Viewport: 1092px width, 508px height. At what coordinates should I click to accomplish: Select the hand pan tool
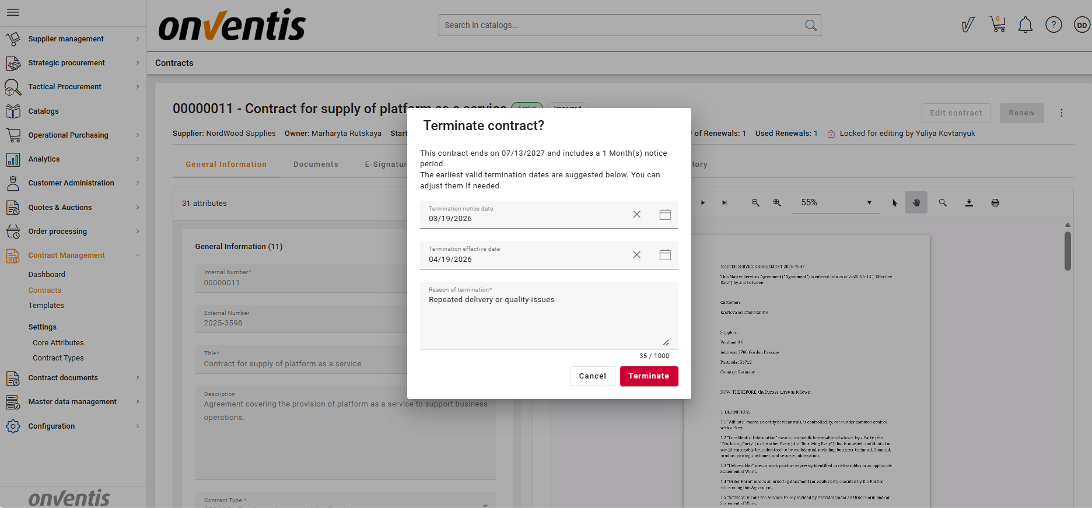[916, 203]
